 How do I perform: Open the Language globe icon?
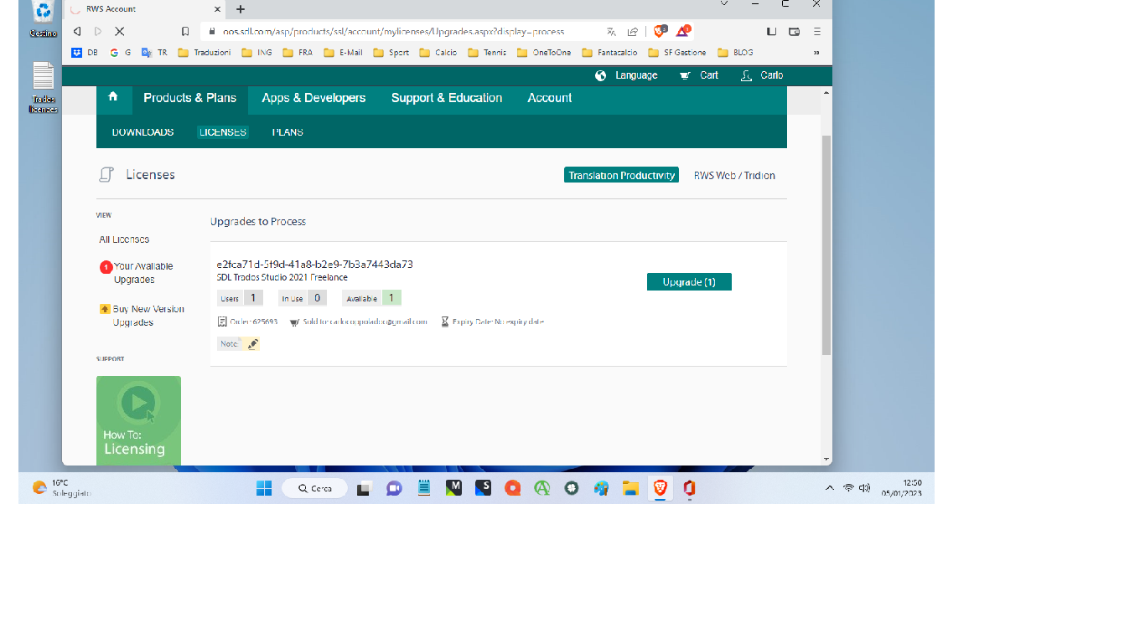tap(600, 75)
